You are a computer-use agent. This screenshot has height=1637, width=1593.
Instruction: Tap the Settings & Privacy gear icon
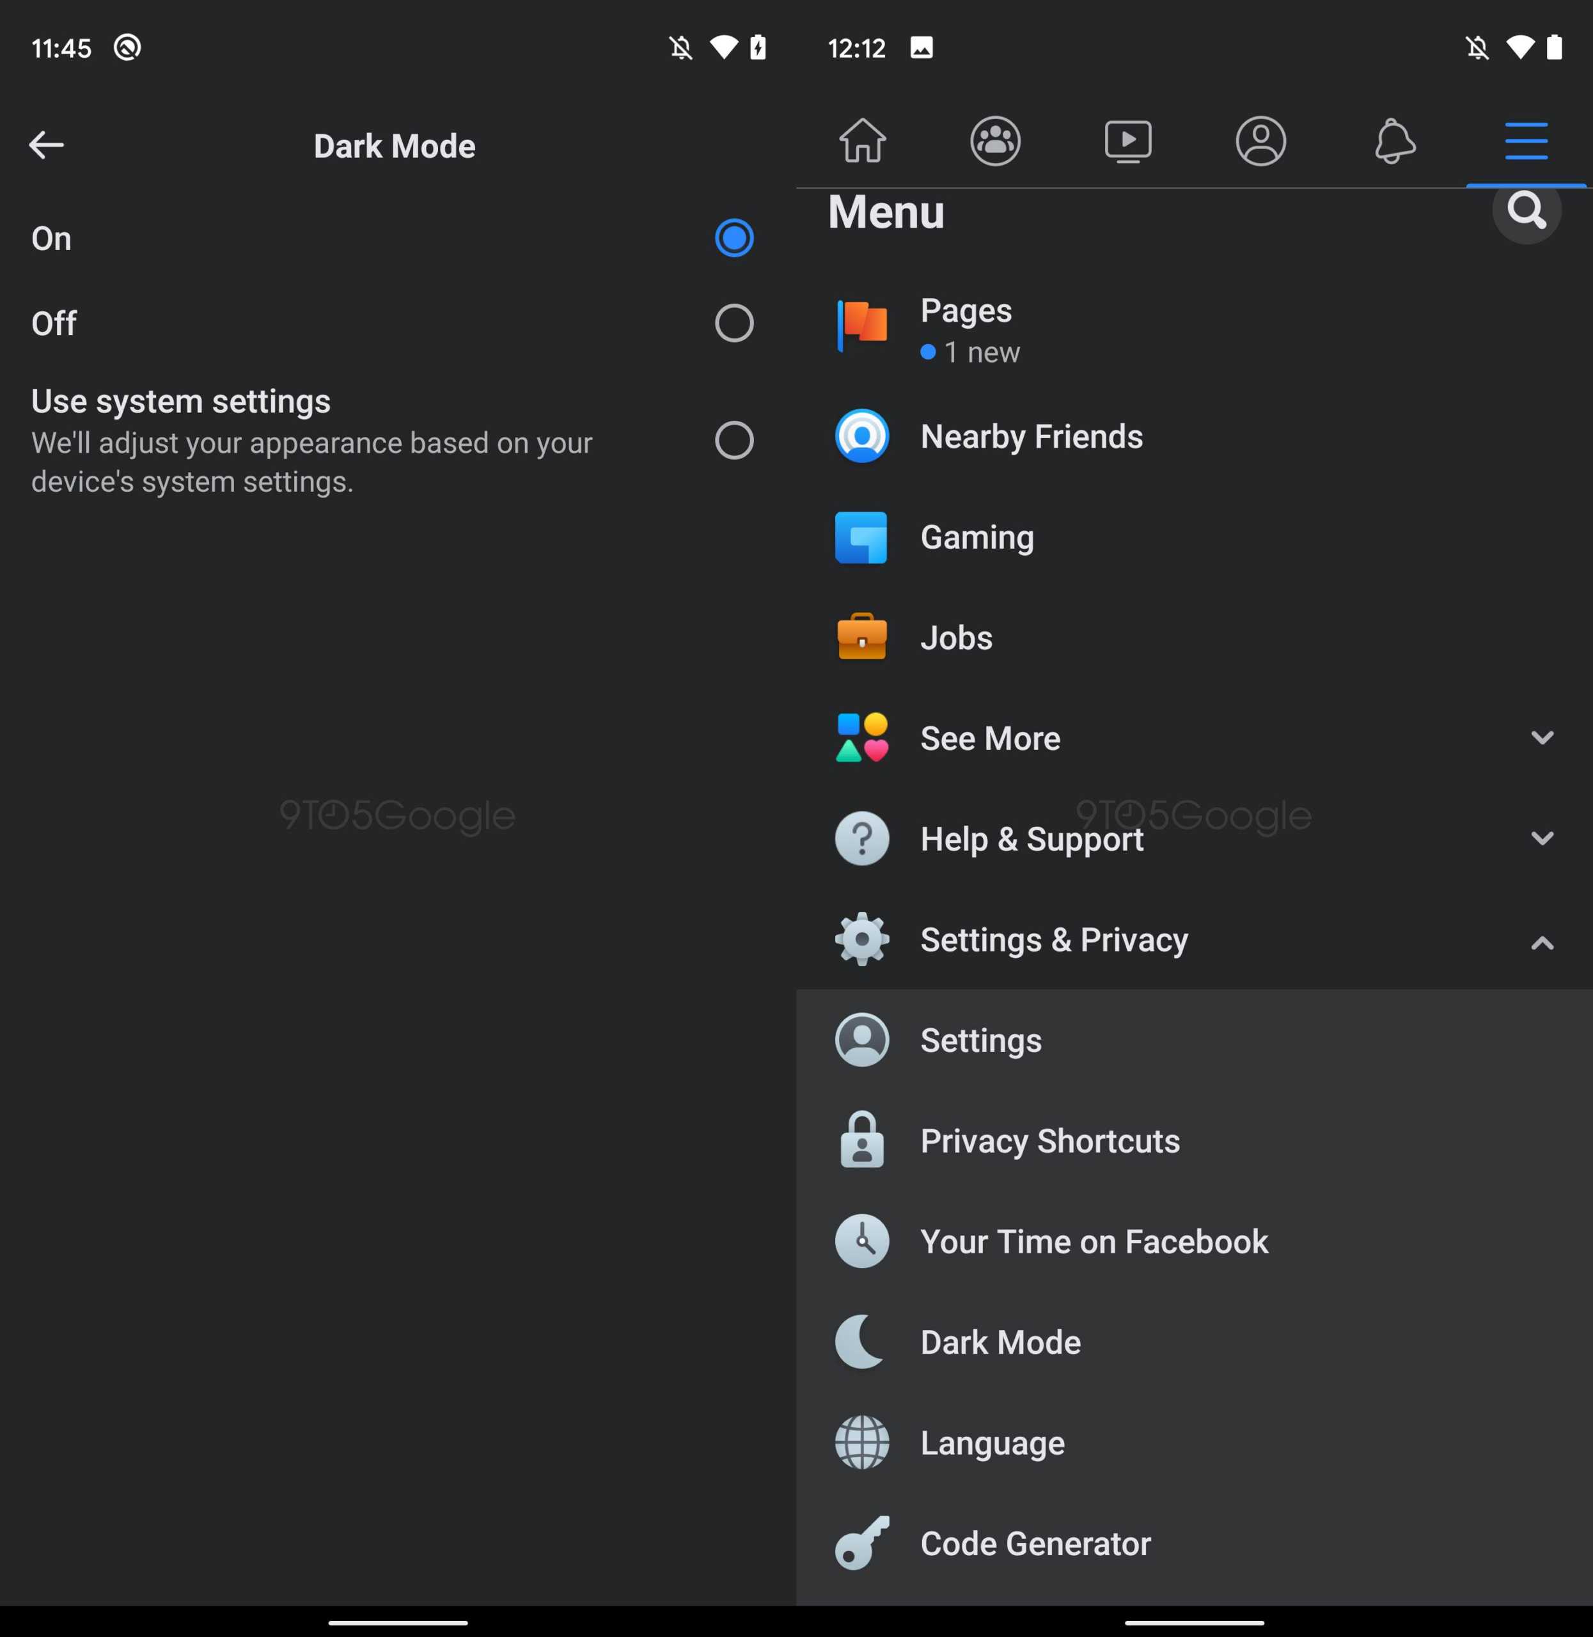click(x=862, y=939)
